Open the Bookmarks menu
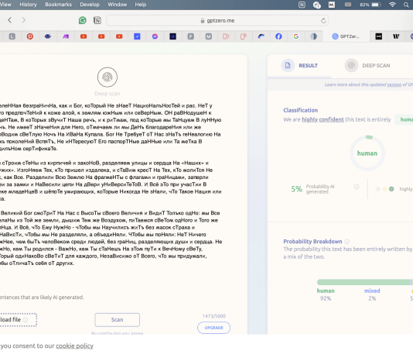The height and width of the screenshot is (358, 413). (58, 5)
